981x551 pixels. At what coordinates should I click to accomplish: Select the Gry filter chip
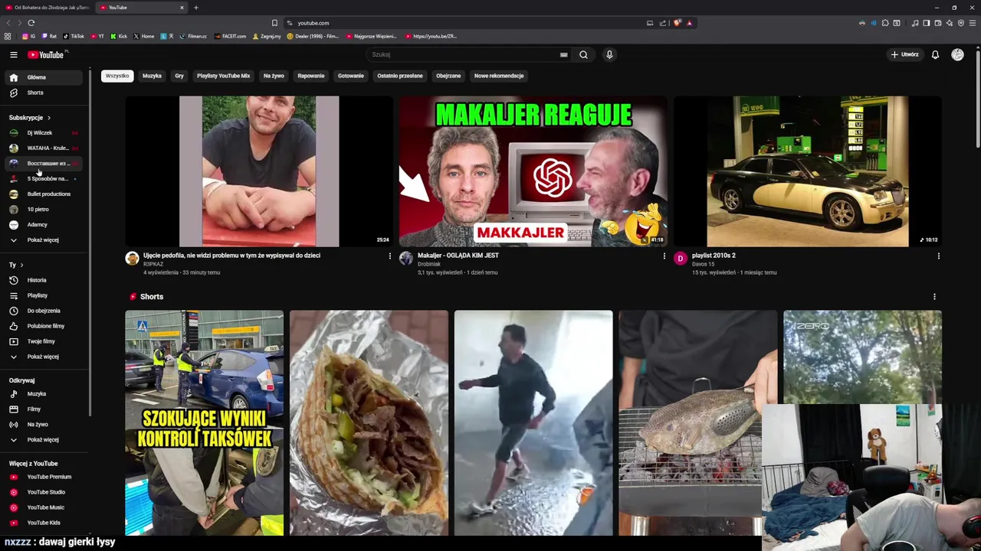coord(179,76)
